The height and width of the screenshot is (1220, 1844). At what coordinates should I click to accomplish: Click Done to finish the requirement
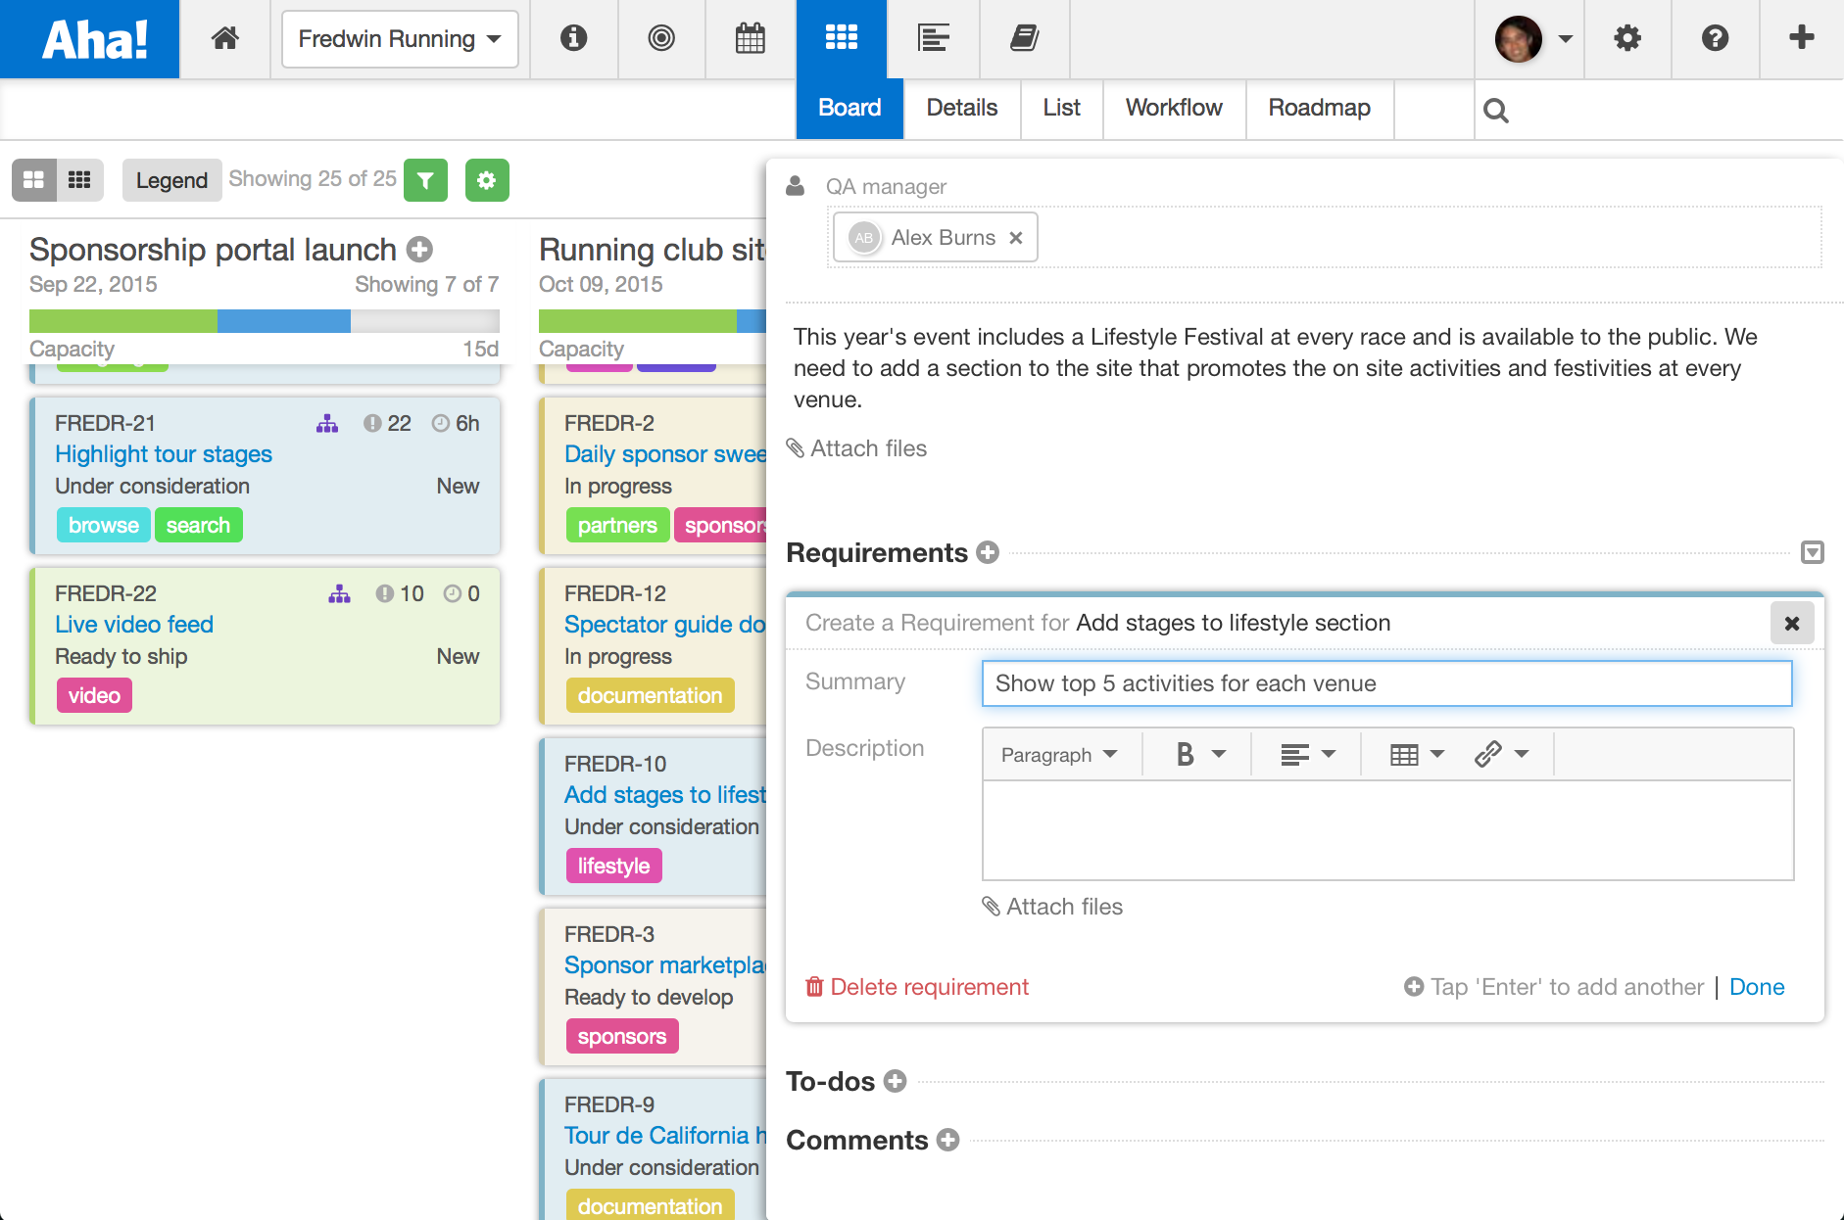[x=1757, y=987]
